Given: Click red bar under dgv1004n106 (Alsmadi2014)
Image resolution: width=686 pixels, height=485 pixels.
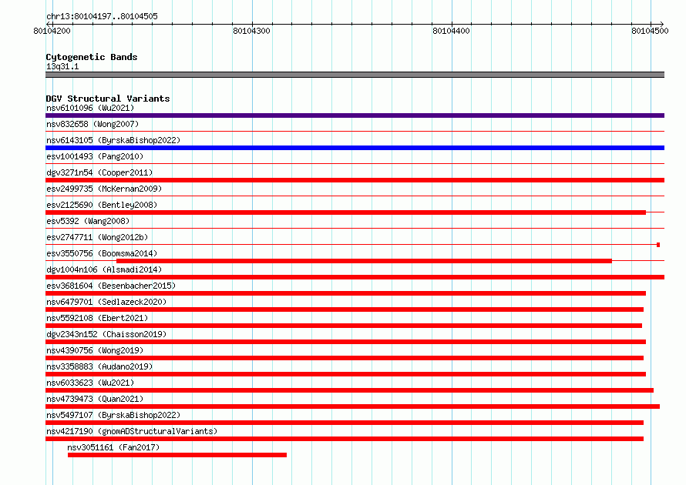Looking at the screenshot, I should click(x=355, y=277).
